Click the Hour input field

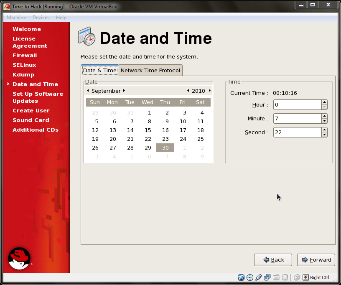(x=297, y=105)
